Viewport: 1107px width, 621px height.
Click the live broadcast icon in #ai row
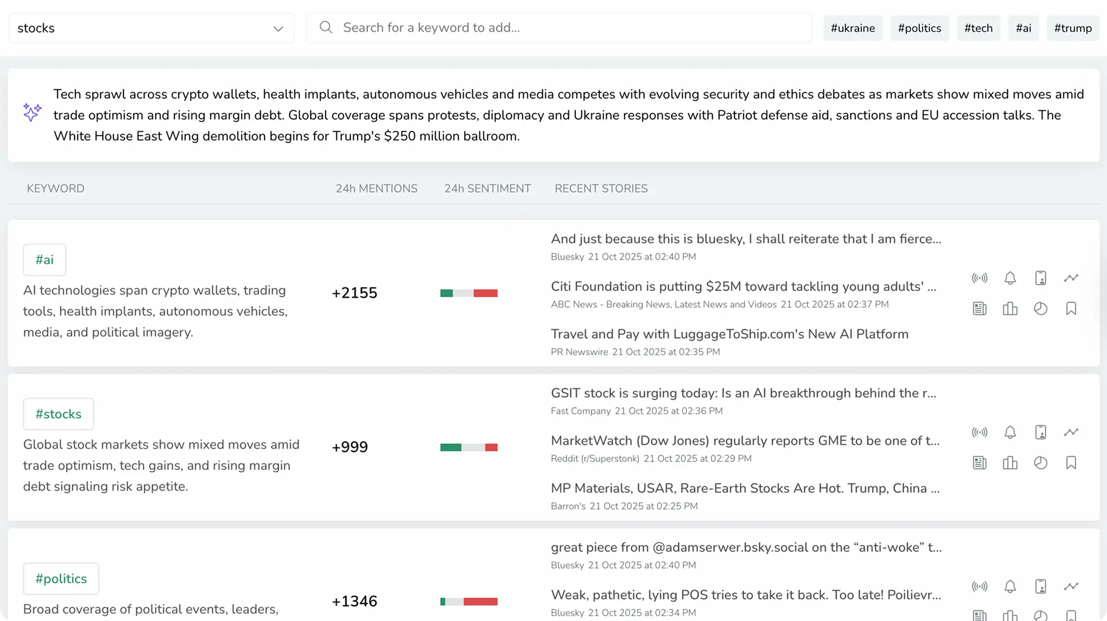coord(979,278)
